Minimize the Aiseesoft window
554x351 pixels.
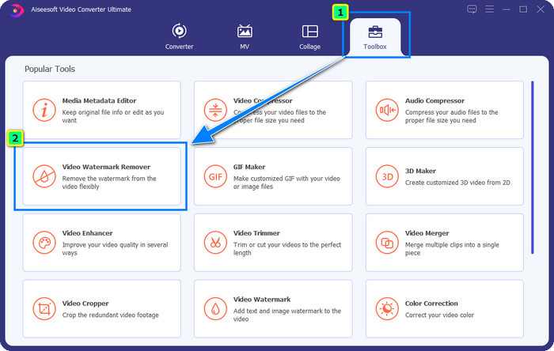click(507, 9)
